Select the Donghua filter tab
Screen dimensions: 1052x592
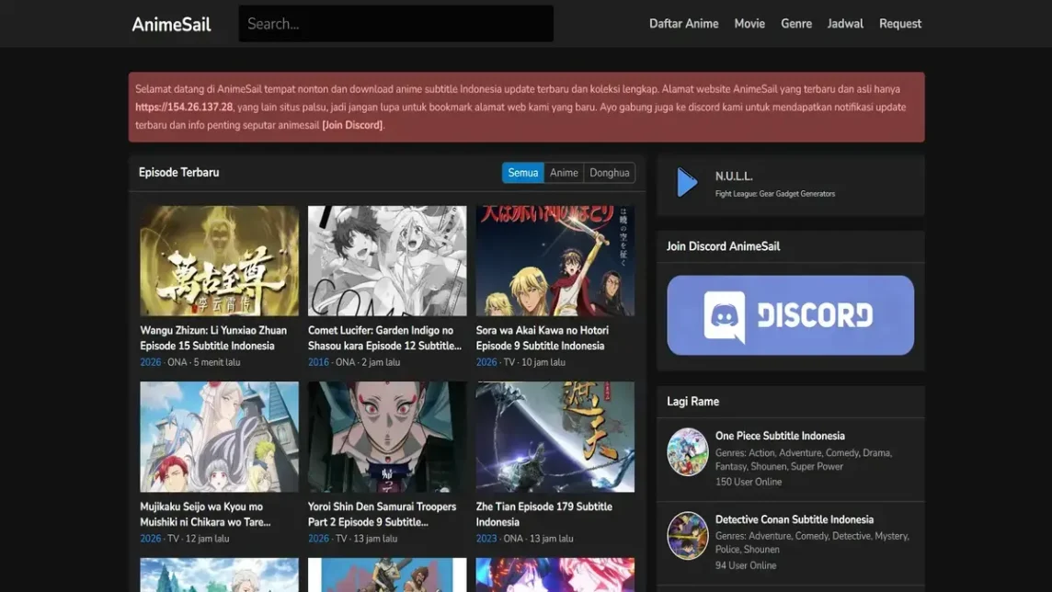[x=609, y=173]
